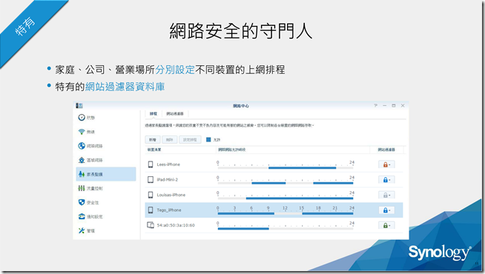
Task: Click the device icon for 54:a0:50:3a:10:60
Action: 151,225
